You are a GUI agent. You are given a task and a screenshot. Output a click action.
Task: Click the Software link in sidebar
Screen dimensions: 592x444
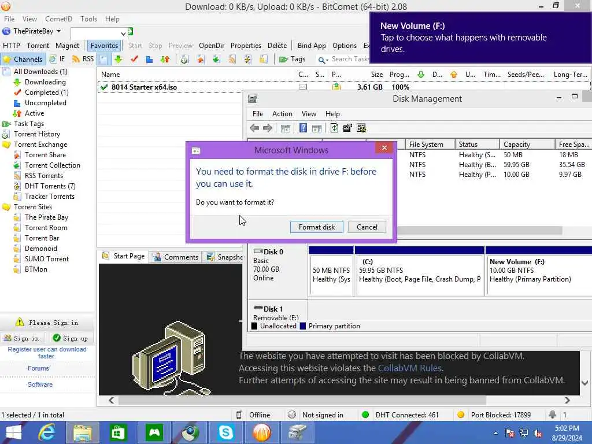tap(40, 384)
